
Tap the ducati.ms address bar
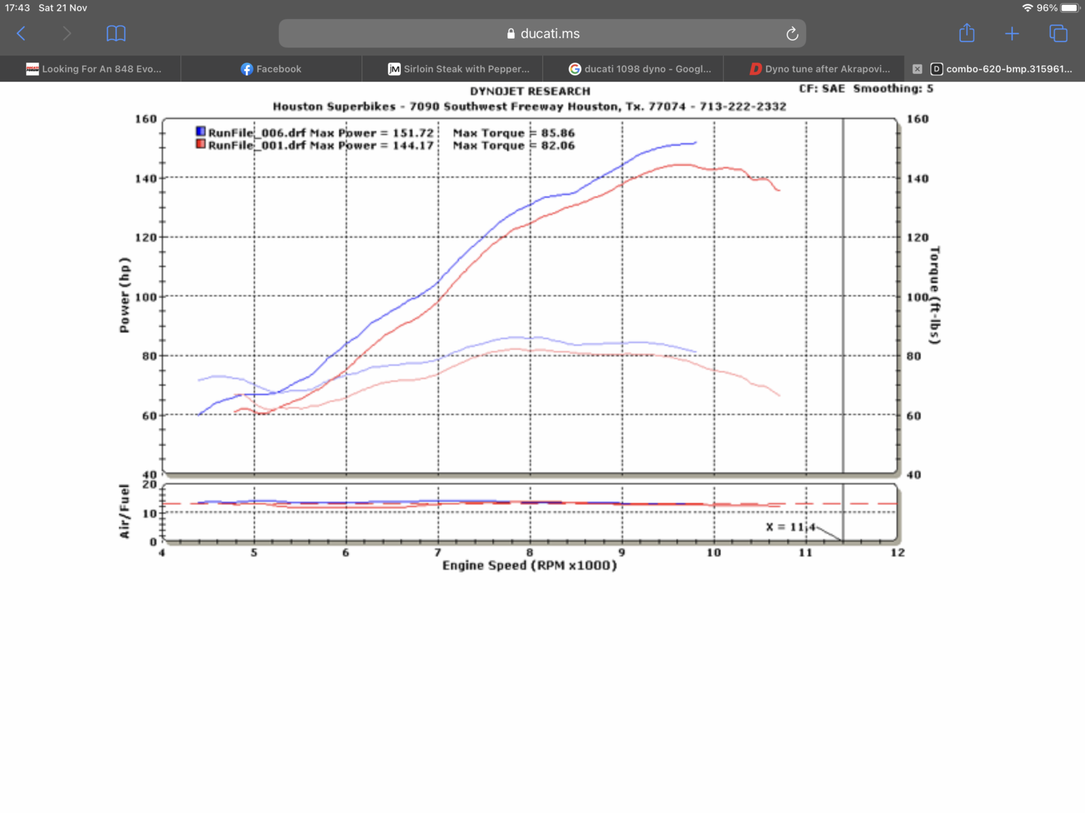pos(542,33)
